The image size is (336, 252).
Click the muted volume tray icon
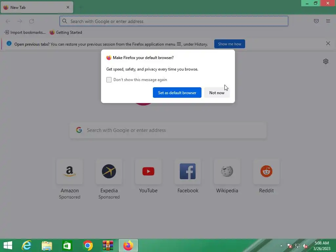point(305,246)
